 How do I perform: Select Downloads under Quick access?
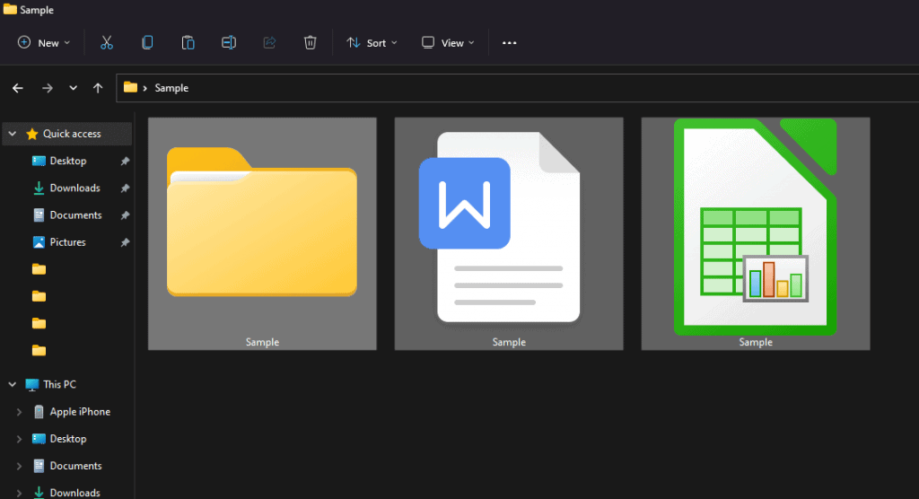click(x=74, y=188)
